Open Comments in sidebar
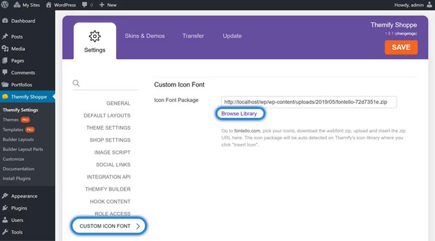 click(x=23, y=73)
